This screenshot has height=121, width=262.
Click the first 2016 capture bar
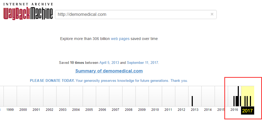pyautogui.click(x=234, y=101)
